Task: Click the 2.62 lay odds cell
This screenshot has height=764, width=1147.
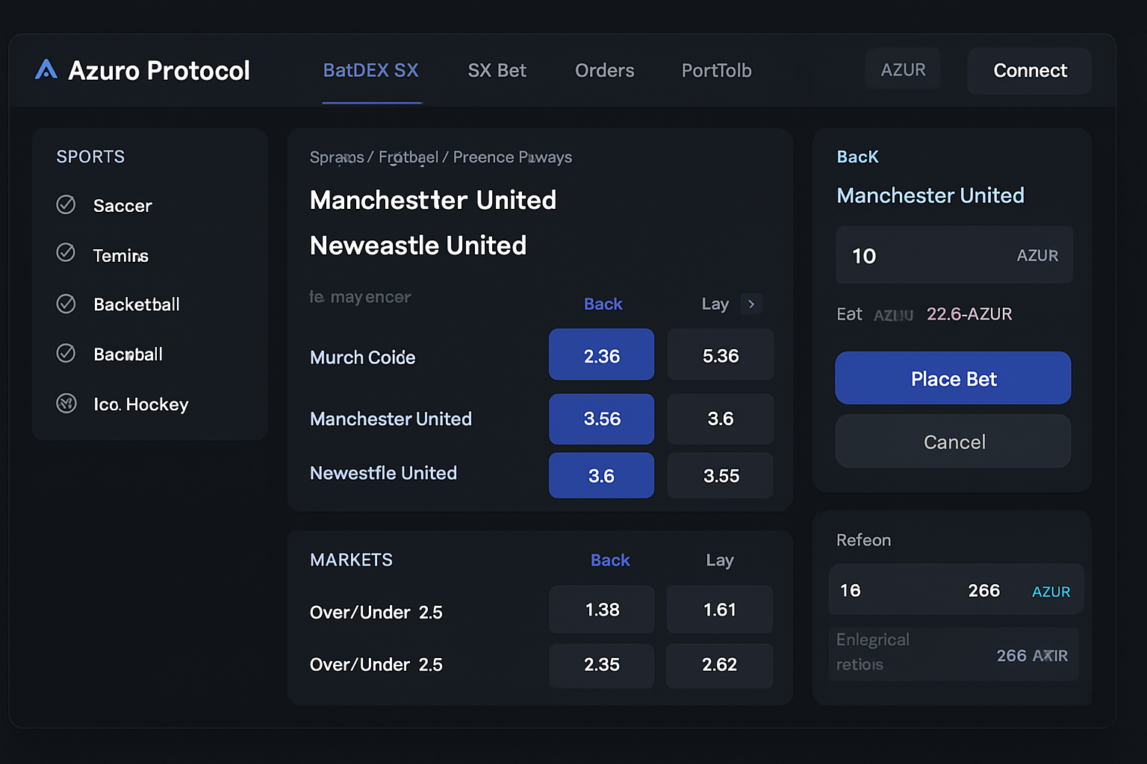Action: click(719, 665)
